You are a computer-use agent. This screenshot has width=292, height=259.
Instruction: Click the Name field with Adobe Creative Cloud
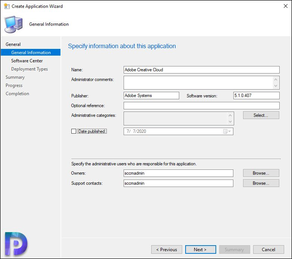202,70
